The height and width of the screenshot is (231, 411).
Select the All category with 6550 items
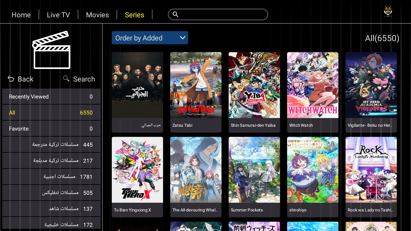coord(51,113)
